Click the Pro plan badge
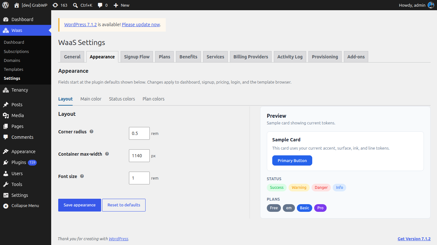This screenshot has width=437, height=245. (x=320, y=208)
